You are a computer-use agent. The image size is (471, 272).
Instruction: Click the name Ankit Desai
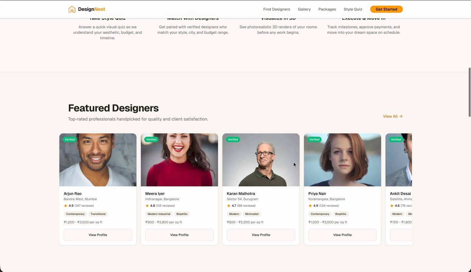[x=400, y=194]
